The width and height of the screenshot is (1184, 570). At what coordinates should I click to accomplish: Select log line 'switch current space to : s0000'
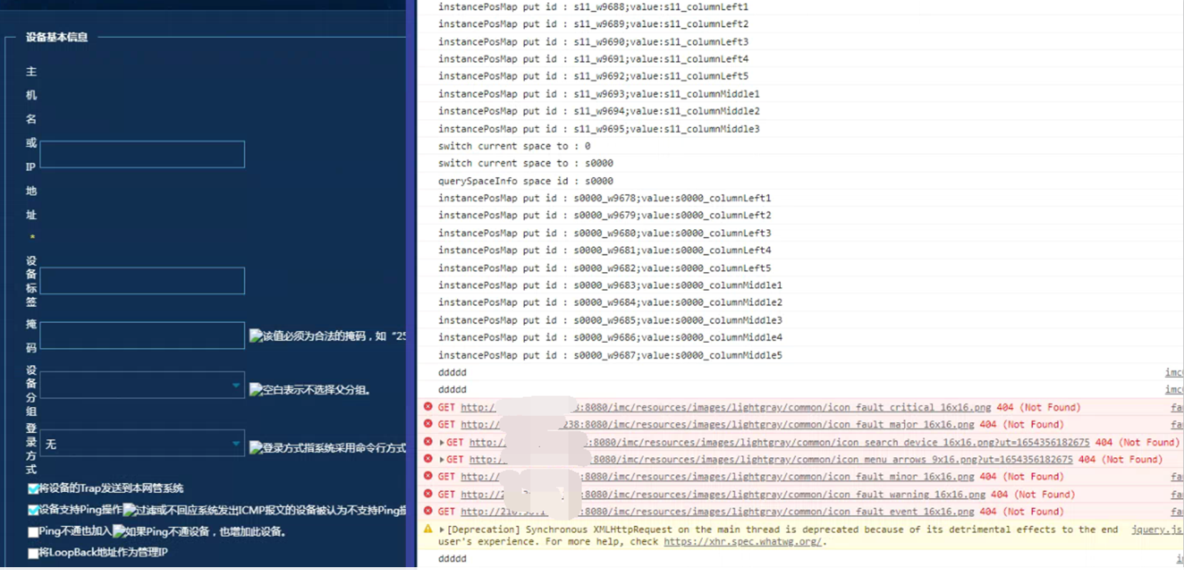pyautogui.click(x=526, y=163)
